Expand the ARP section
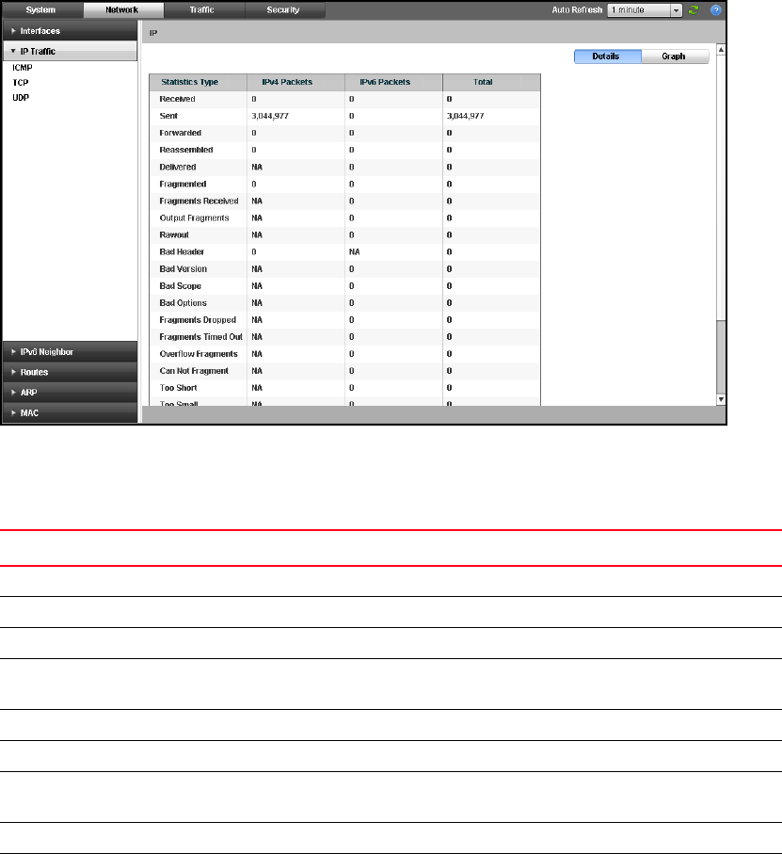Screen dimensions: 782x854 tap(70, 392)
